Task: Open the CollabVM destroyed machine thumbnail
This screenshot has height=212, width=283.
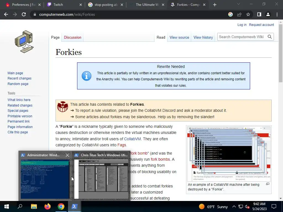Action: (x=229, y=154)
